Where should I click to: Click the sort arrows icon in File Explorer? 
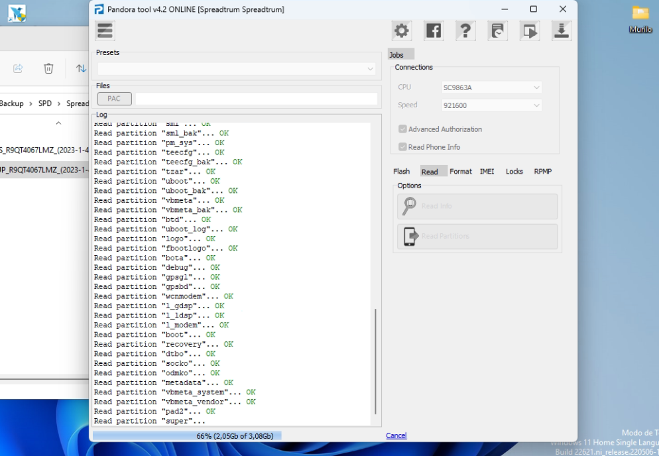[x=81, y=68]
